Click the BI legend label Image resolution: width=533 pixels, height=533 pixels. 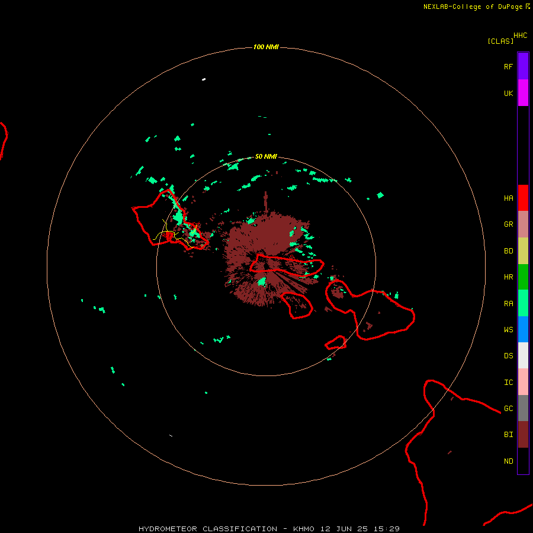(509, 435)
